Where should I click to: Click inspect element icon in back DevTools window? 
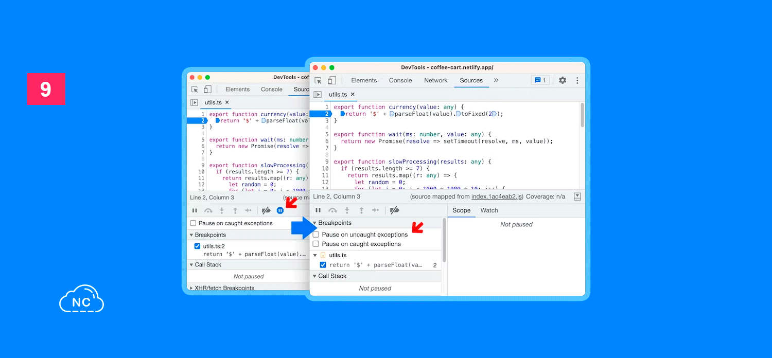click(195, 89)
